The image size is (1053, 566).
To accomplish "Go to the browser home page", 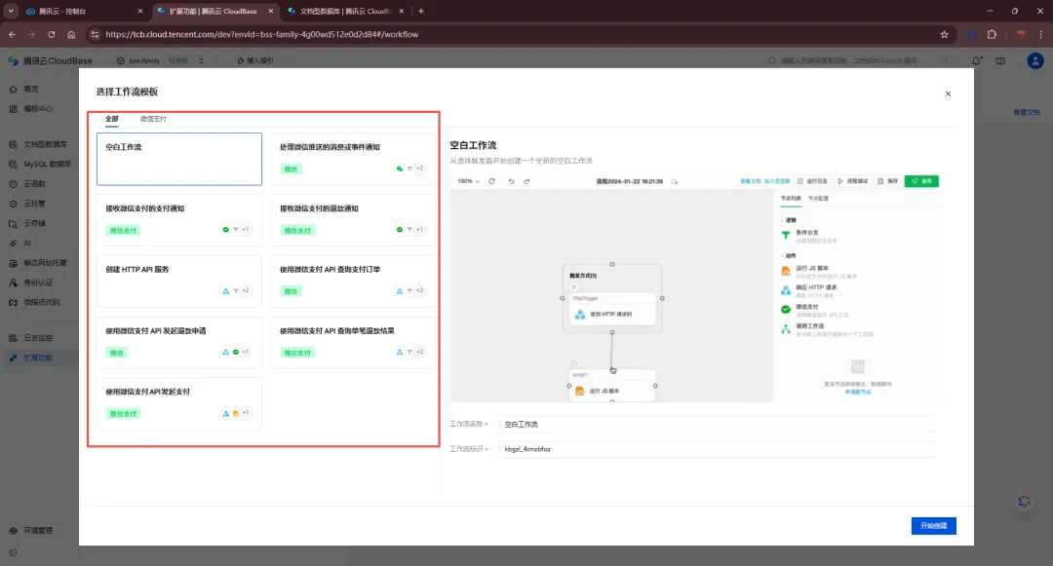I will click(x=71, y=34).
